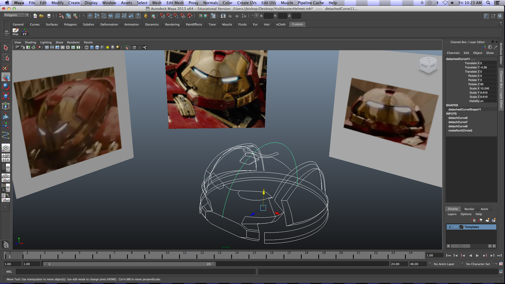The height and width of the screenshot is (284, 505).
Task: Expand makeNurbCircle2 input node
Action: [460, 130]
